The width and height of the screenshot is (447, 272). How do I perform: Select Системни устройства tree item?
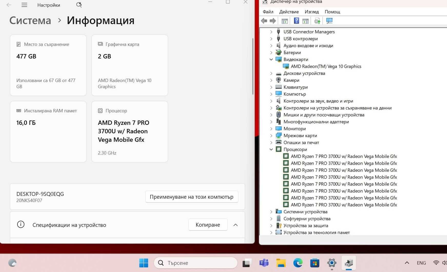(305, 212)
